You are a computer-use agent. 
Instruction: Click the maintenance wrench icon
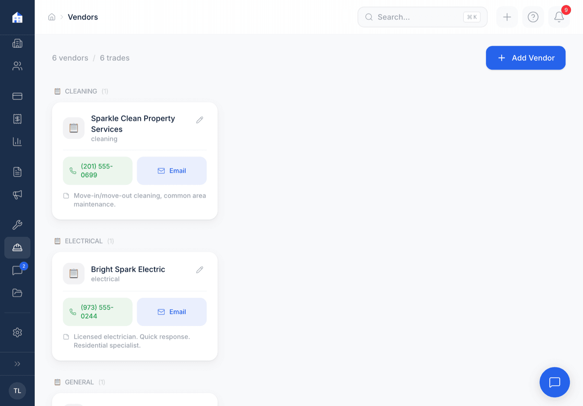(17, 224)
